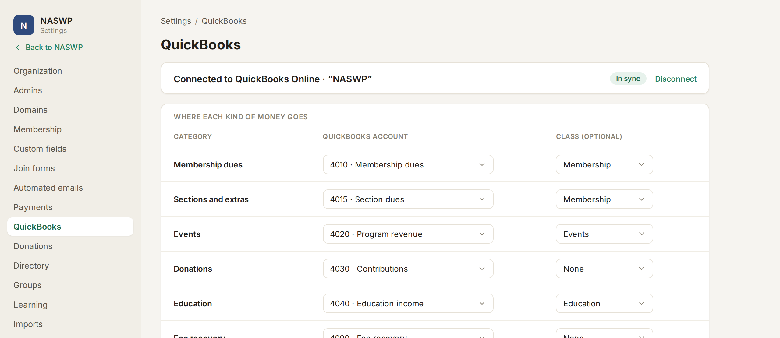This screenshot has width=780, height=338.
Task: Open Directory settings
Action: tap(70, 266)
